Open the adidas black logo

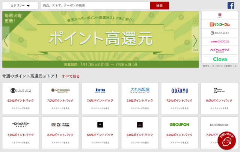coord(100,125)
